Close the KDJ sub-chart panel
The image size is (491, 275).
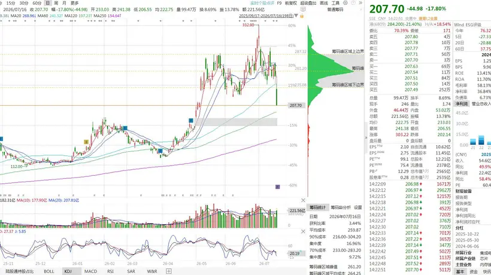(303, 231)
